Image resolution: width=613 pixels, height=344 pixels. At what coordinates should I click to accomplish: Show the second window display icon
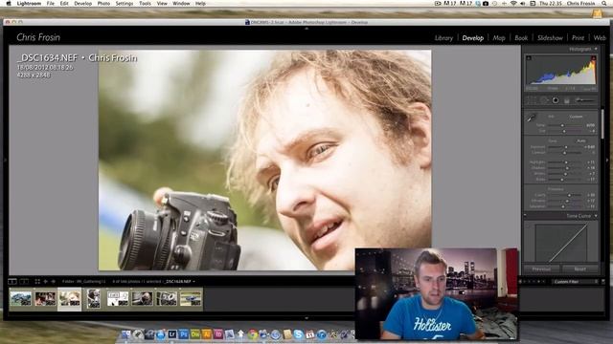(24, 281)
